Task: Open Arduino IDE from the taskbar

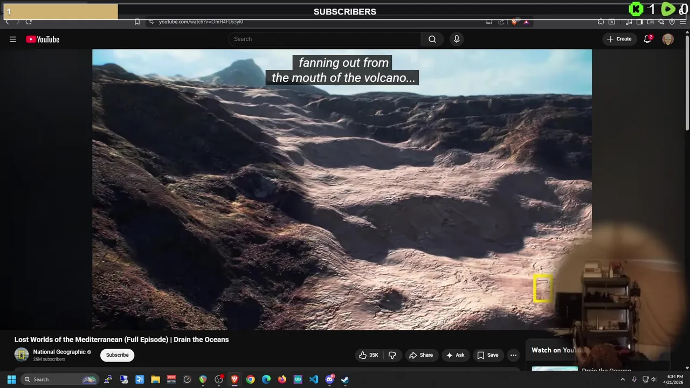Action: click(298, 379)
